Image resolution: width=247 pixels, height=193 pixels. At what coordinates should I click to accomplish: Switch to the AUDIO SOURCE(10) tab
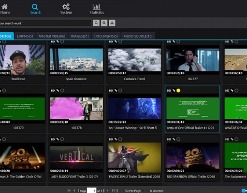pos(138,36)
